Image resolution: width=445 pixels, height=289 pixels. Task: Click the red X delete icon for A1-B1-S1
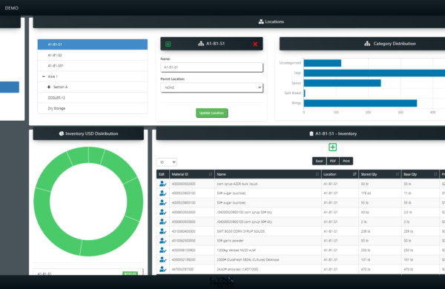pos(255,44)
